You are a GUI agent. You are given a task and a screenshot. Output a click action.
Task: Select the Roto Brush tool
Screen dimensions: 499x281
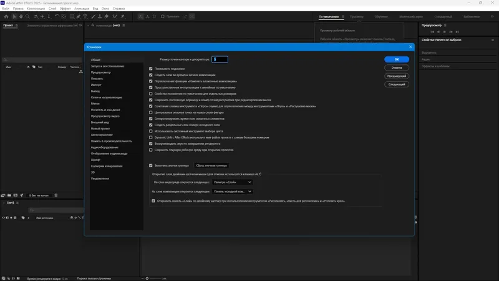[x=115, y=17]
